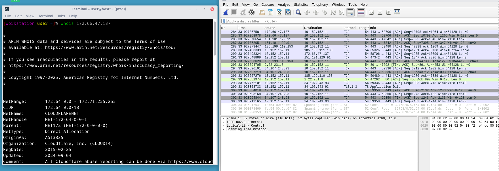Expand Spanning Tree Protocol row

(223, 129)
